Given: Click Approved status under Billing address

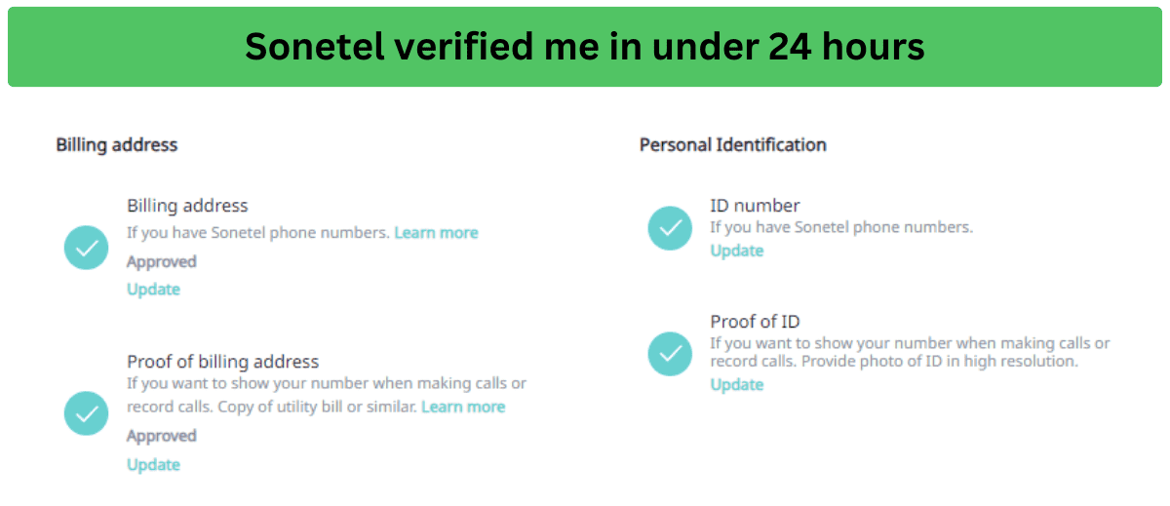Looking at the screenshot, I should pos(162,262).
